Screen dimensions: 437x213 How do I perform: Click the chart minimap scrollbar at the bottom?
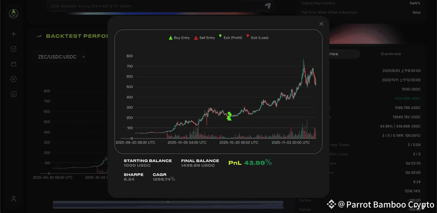click(x=168, y=204)
